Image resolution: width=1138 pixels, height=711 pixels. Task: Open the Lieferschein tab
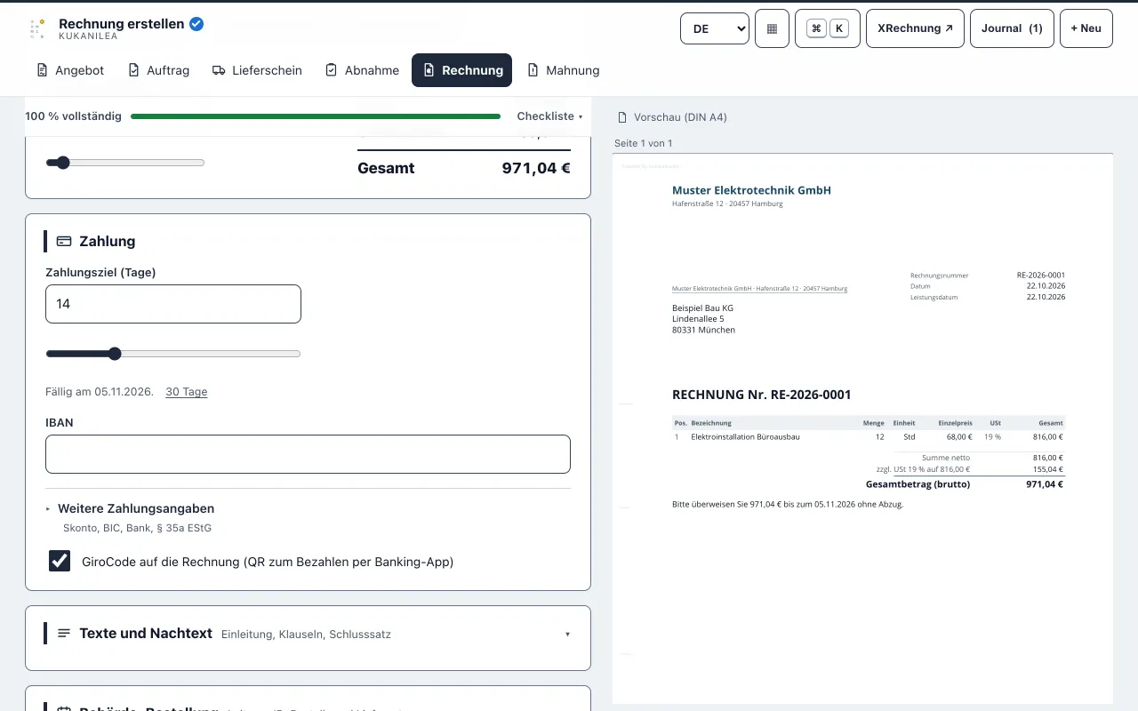(x=257, y=70)
